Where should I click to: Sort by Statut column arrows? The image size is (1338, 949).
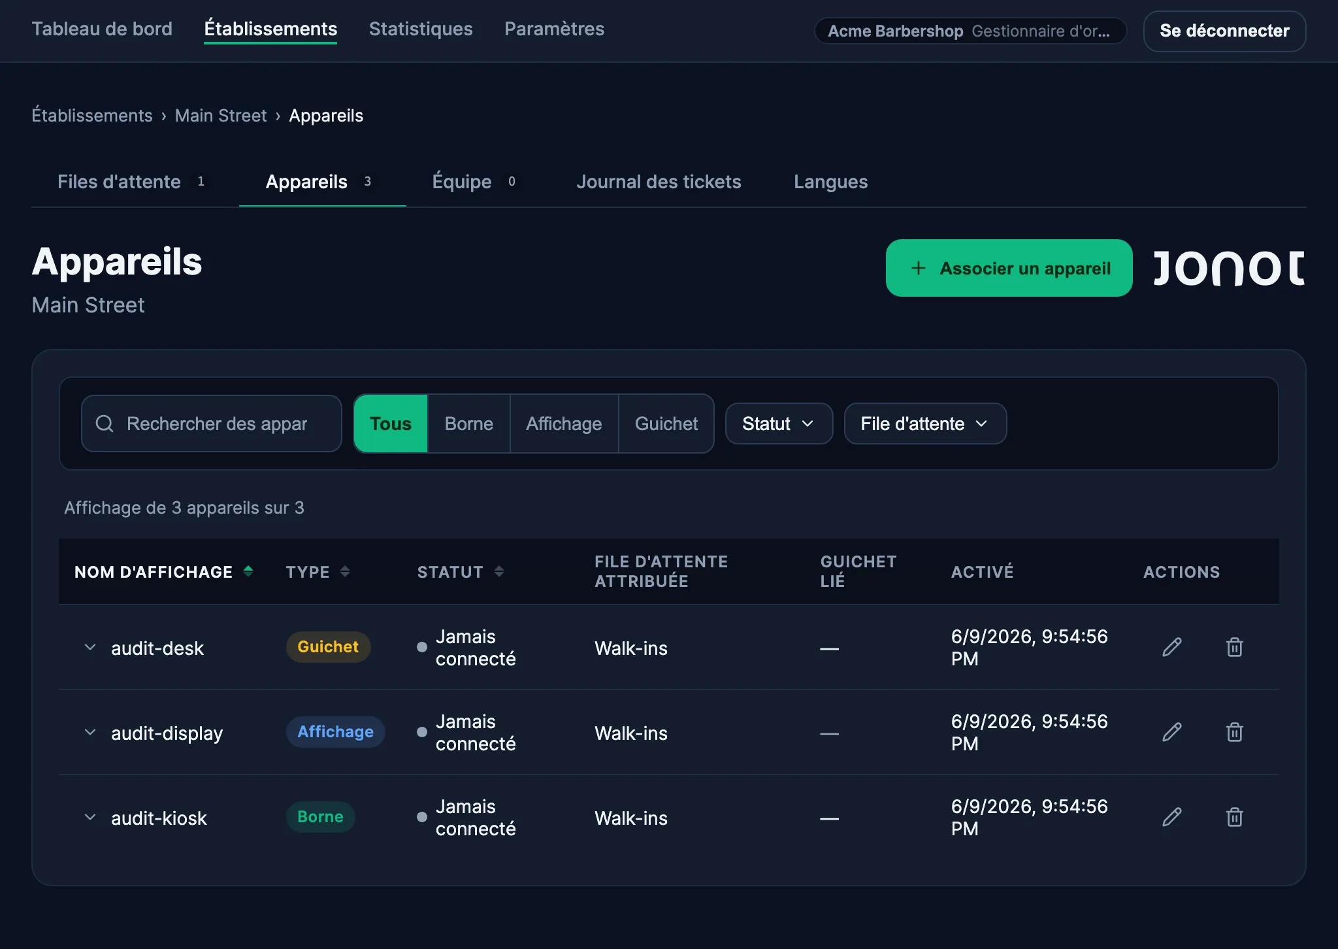499,572
